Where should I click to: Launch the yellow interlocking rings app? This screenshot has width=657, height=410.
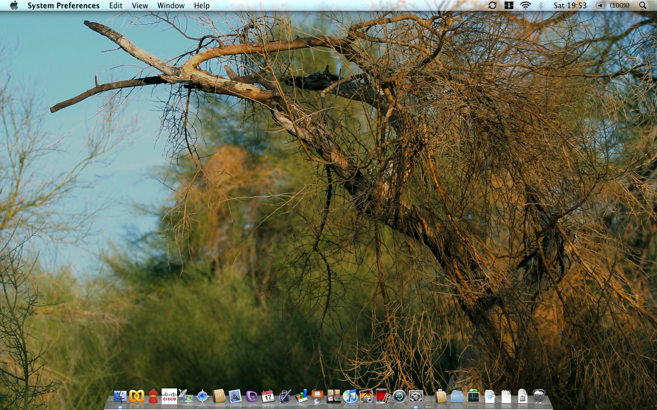point(137,396)
